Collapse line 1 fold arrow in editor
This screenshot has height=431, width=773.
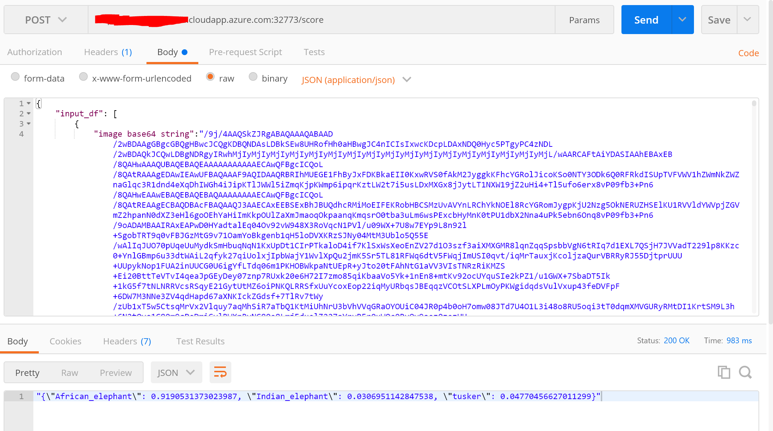tap(29, 104)
